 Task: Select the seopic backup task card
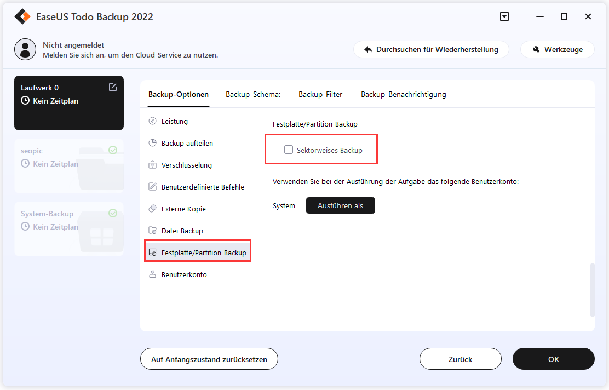click(x=69, y=166)
